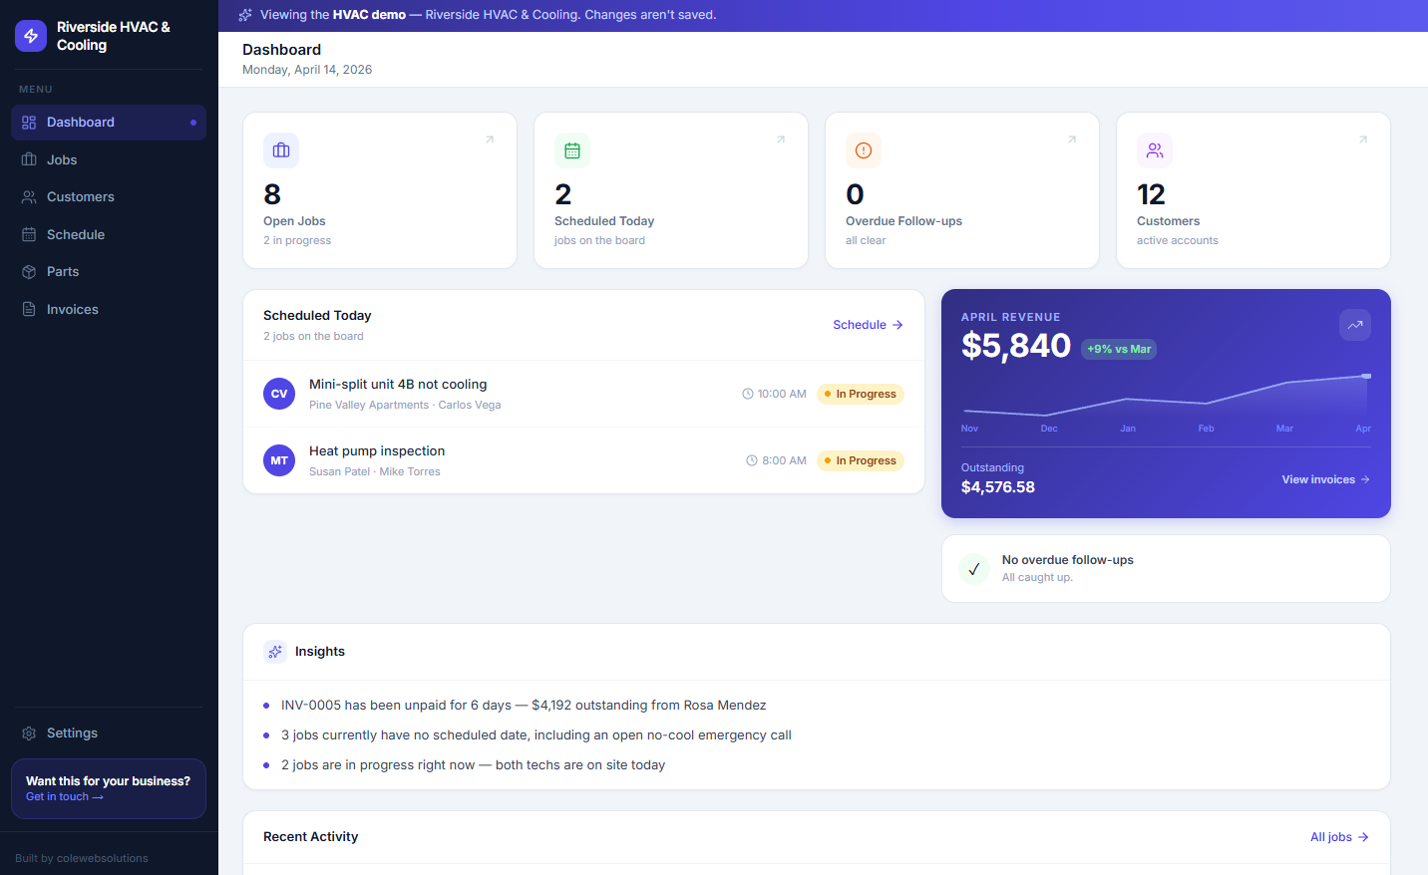Follow the Get in touch link

point(65,797)
